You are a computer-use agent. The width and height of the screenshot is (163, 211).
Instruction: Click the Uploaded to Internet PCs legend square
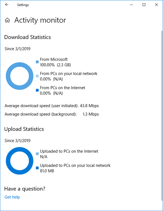[x=37, y=154]
